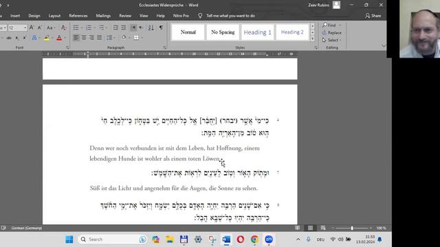The height and width of the screenshot is (247, 440).
Task: Open Paragraph dialog launcher
Action: (165, 47)
